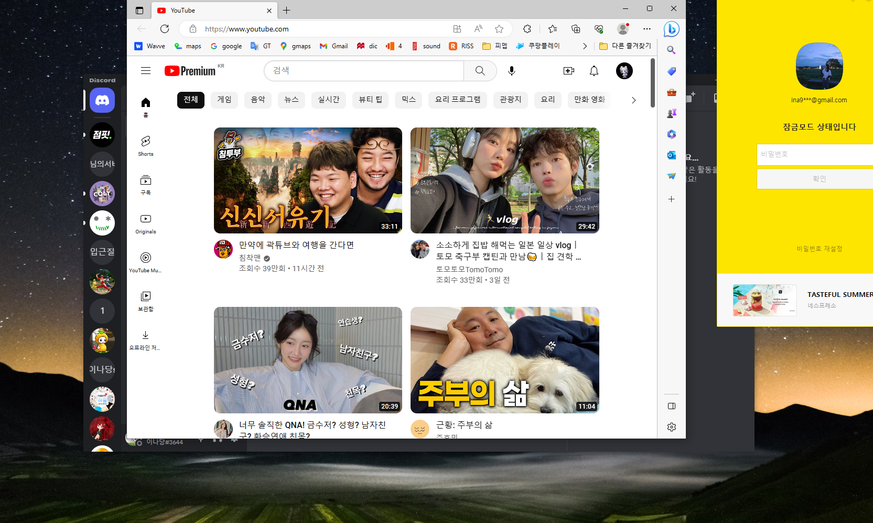Select Shorts in the YouTube sidebar
The height and width of the screenshot is (523, 873).
[145, 145]
